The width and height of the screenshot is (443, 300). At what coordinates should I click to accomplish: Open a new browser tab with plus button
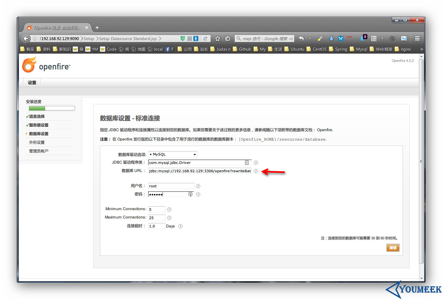tap(97, 28)
